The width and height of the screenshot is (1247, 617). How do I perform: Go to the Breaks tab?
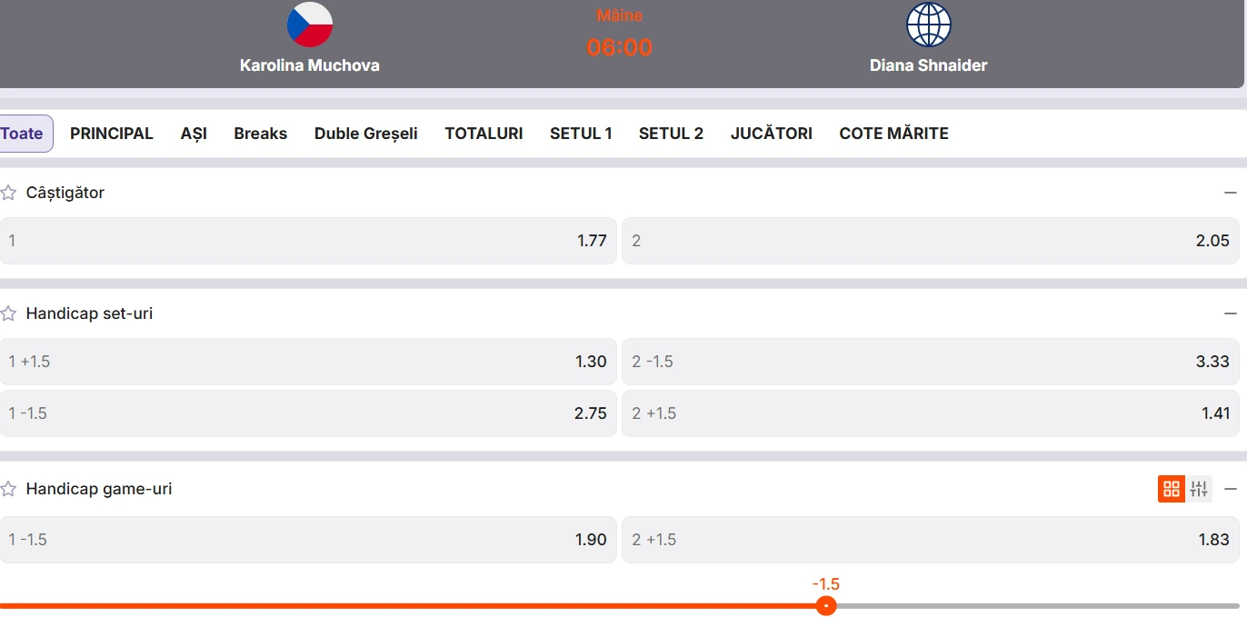[261, 134]
